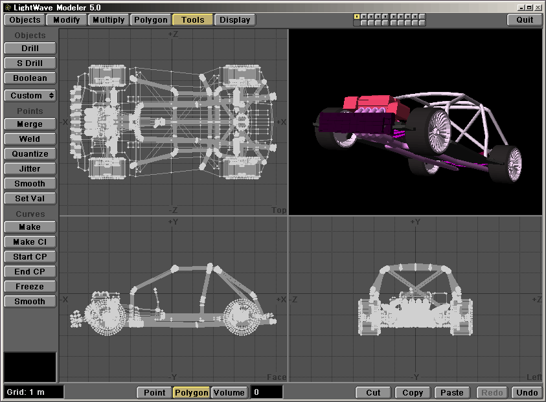
Task: Run the Boolean operation button
Action: [30, 78]
